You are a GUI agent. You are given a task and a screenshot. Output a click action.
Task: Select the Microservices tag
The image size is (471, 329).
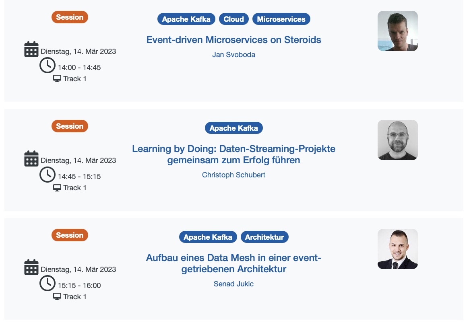coord(281,19)
